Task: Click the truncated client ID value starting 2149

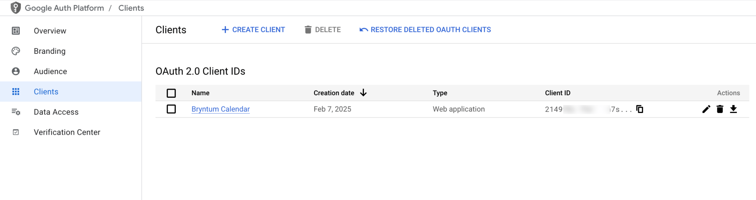Action: (588, 109)
